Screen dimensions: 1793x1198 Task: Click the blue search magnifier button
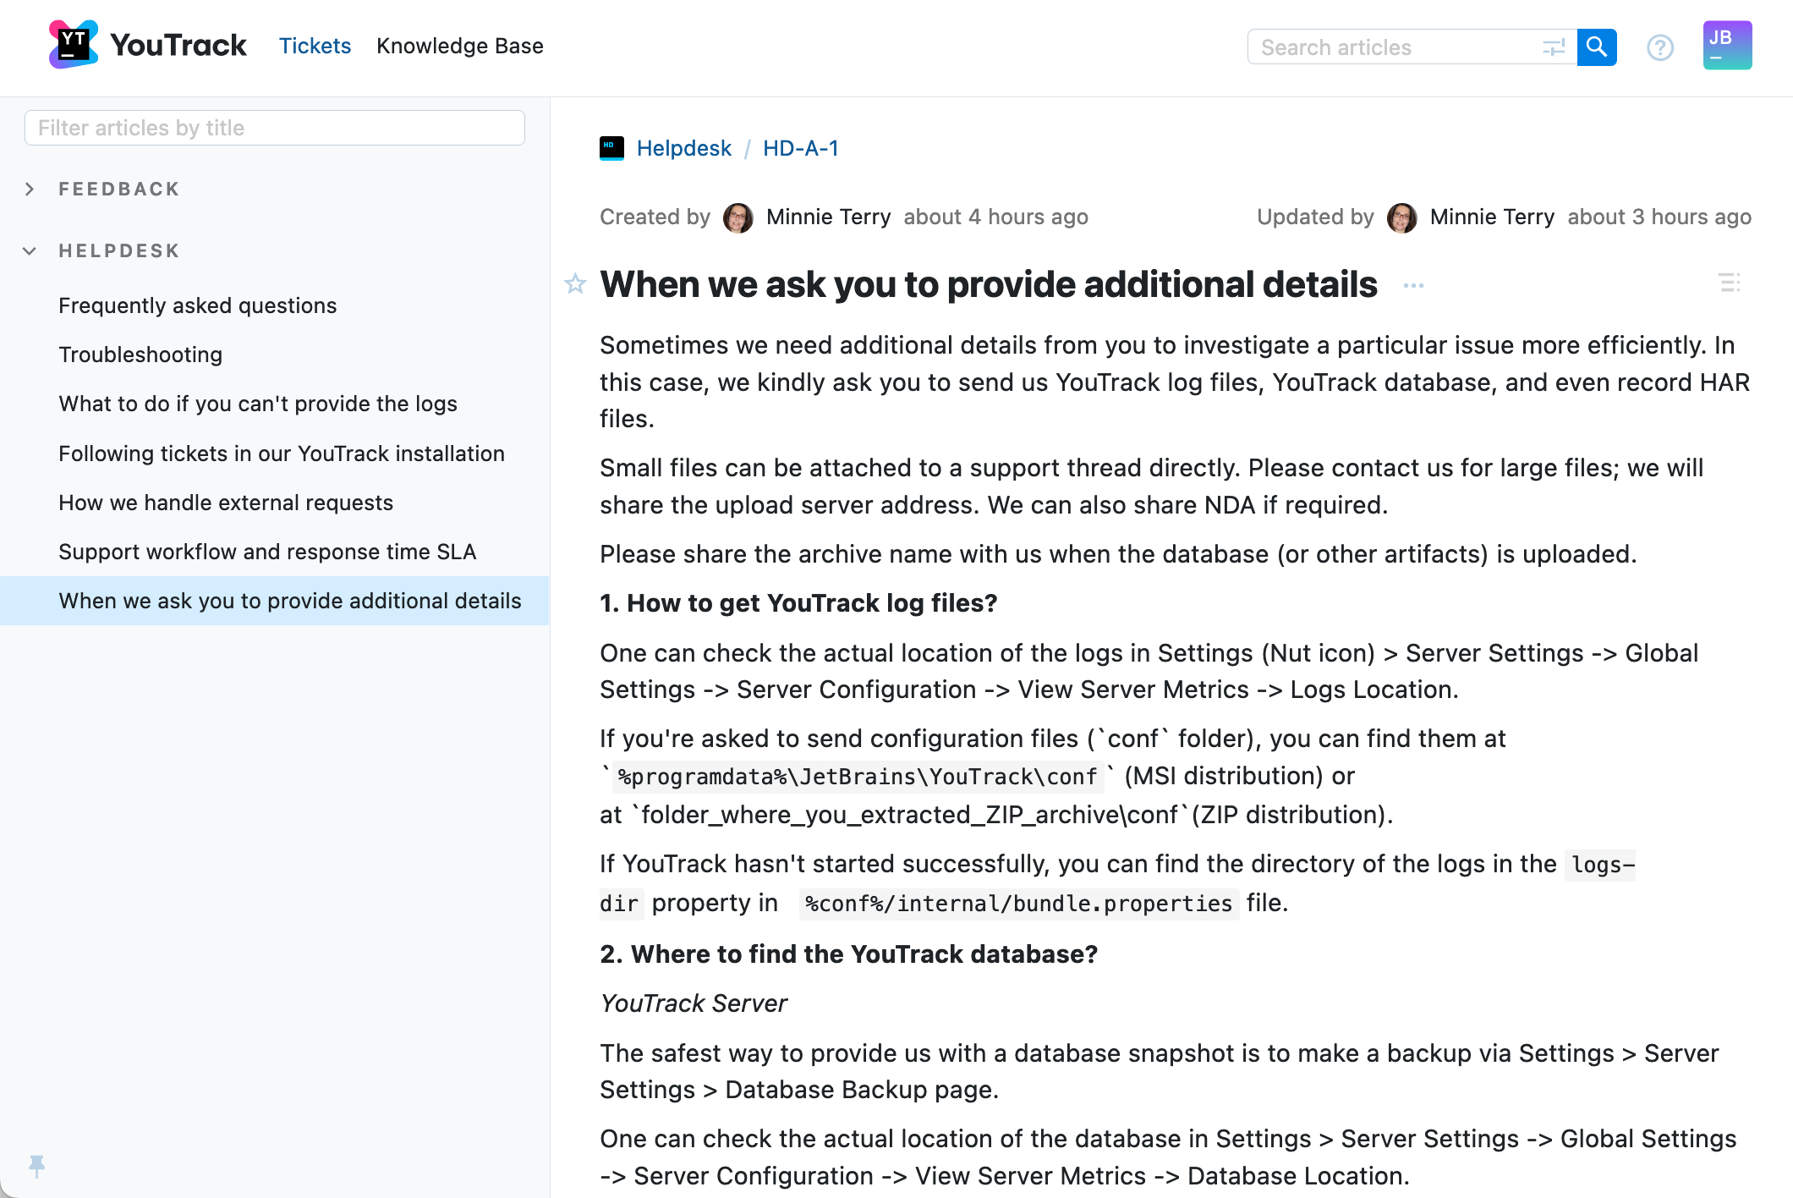click(1596, 47)
